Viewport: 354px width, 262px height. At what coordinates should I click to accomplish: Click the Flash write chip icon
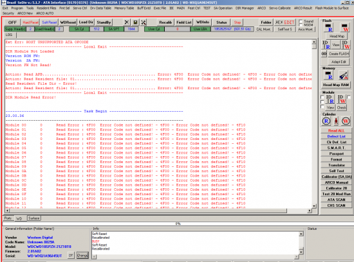point(345,28)
